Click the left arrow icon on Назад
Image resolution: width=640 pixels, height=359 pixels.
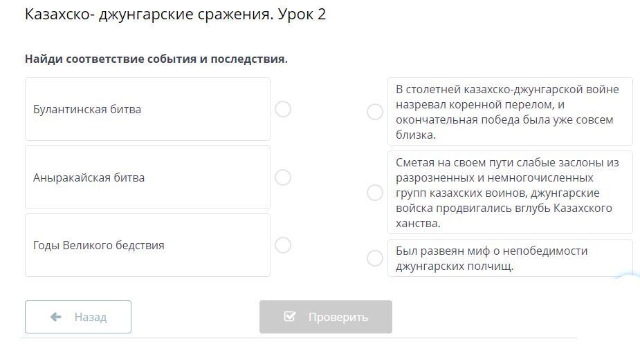pos(57,317)
